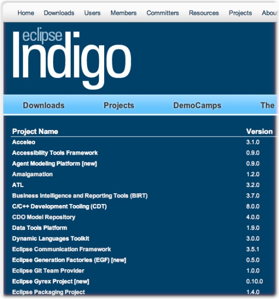Open the DemoCamps tab
This screenshot has height=299, width=279.
pos(197,106)
